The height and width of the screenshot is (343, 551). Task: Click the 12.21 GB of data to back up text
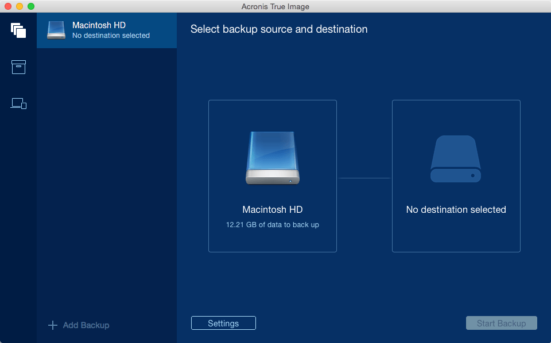[x=273, y=225]
